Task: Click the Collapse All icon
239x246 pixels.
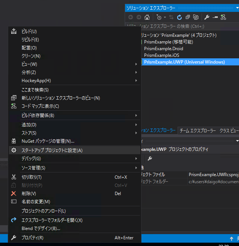Action: tap(188, 17)
